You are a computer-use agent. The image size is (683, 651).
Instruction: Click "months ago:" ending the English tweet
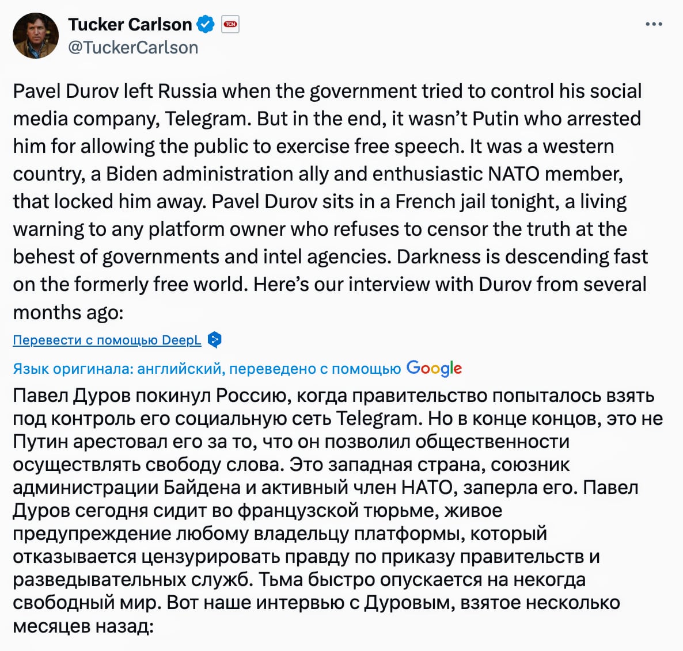(68, 312)
